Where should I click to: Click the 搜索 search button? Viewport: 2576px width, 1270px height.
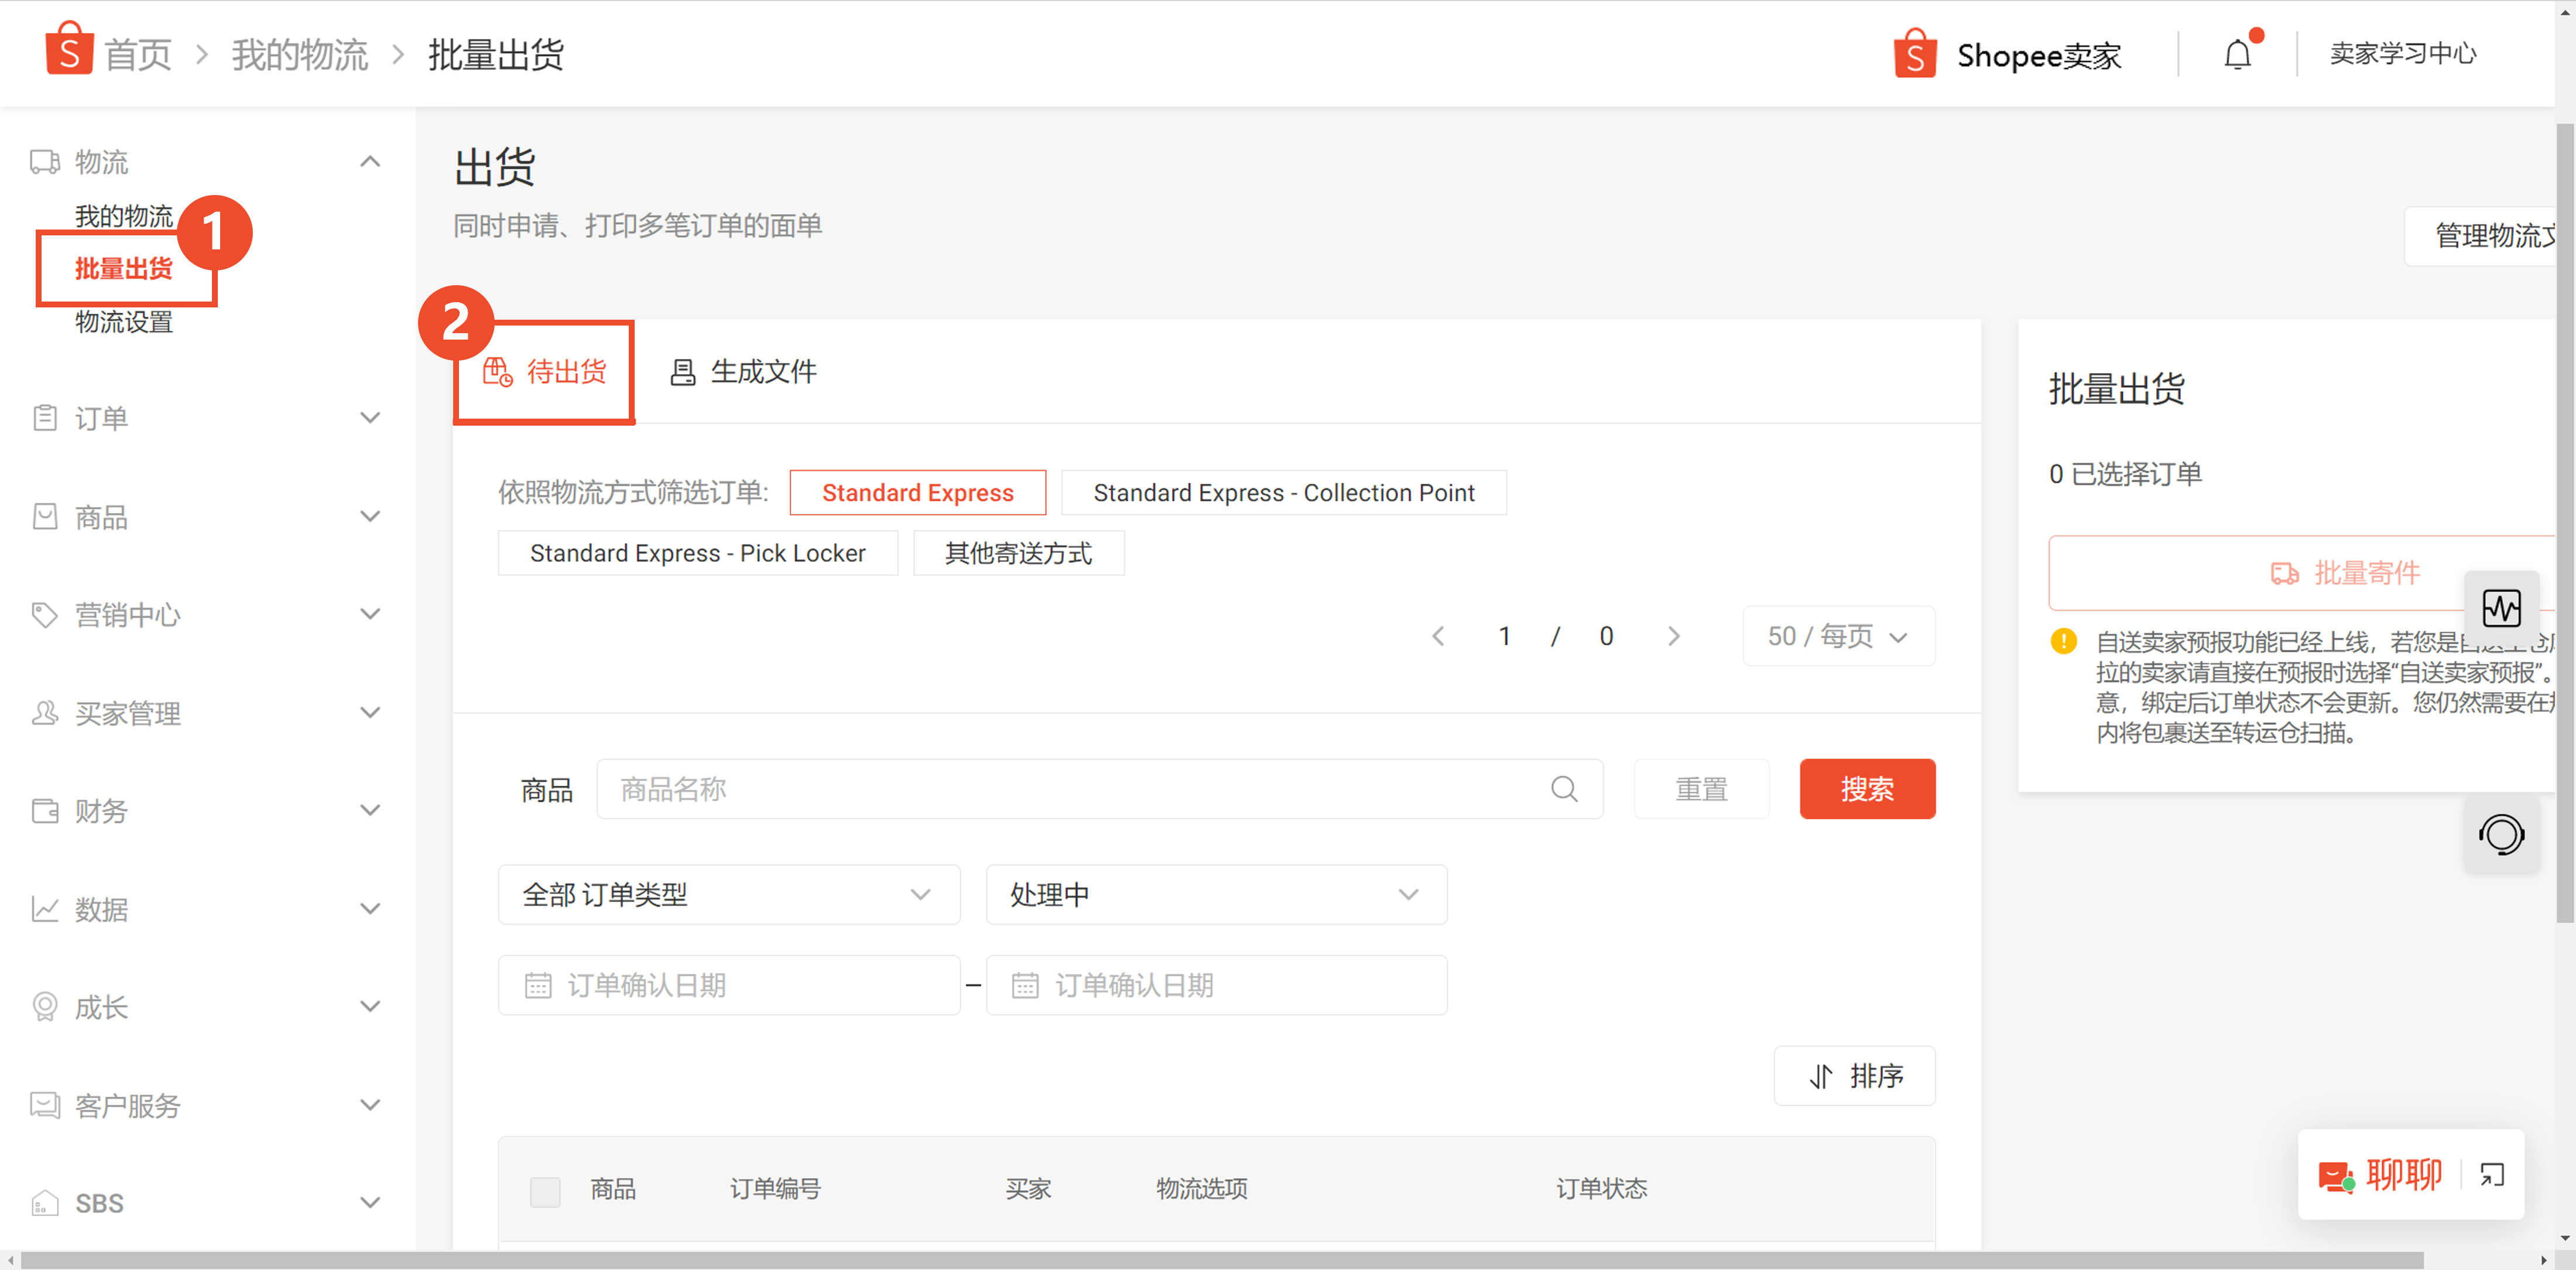1869,790
